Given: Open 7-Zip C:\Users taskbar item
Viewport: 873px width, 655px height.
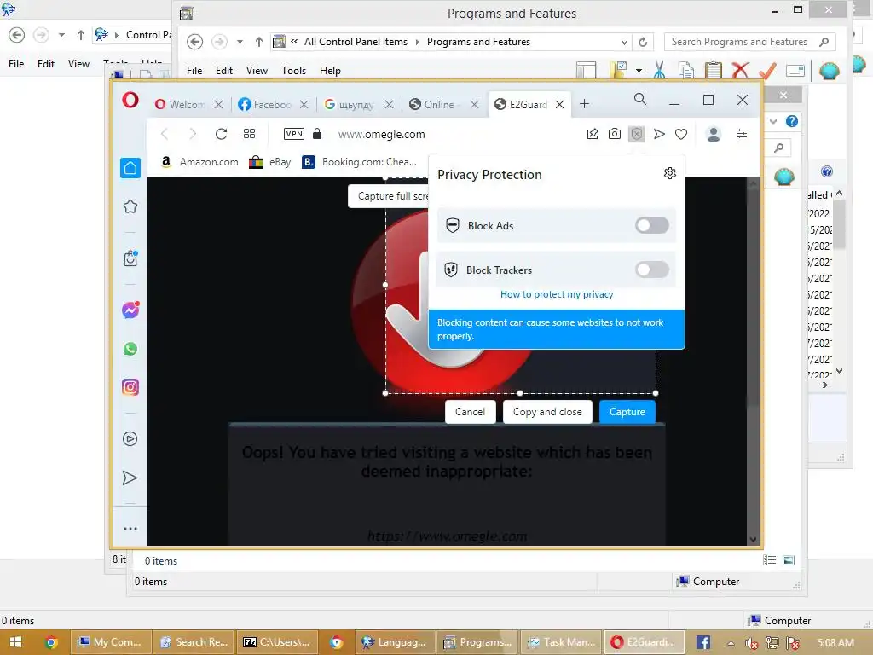Looking at the screenshot, I should pyautogui.click(x=277, y=642).
